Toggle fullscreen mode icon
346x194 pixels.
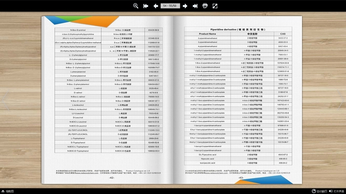click(215, 6)
